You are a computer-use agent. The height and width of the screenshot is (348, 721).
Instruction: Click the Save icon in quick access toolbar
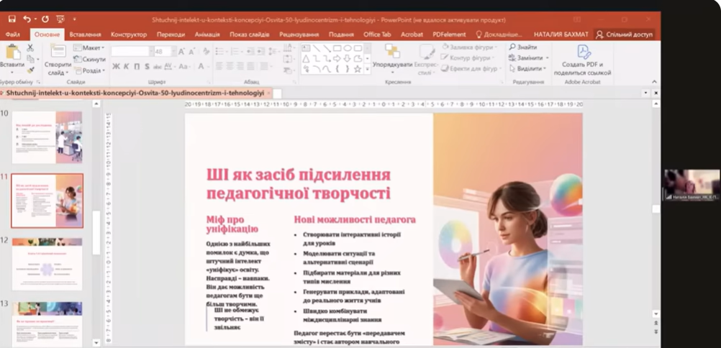pos(11,19)
